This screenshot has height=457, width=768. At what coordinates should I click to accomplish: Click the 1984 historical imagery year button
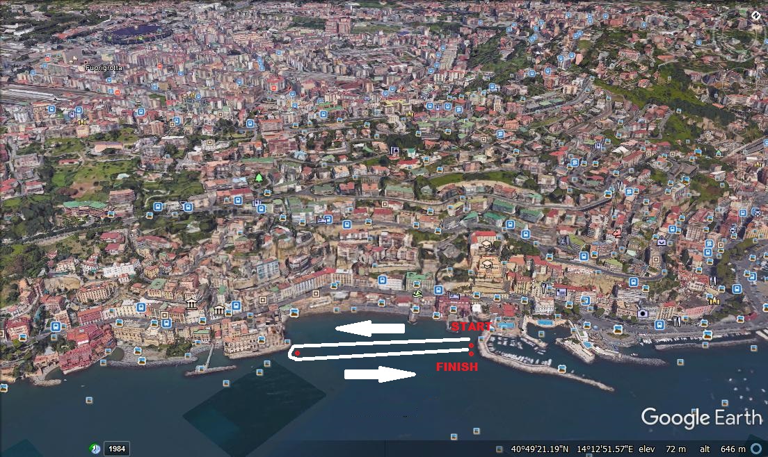(x=117, y=449)
